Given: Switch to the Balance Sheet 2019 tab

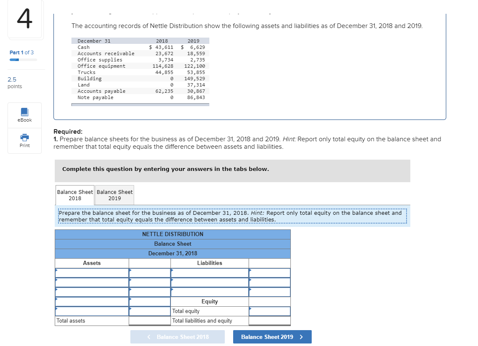Looking at the screenshot, I should point(114,195).
